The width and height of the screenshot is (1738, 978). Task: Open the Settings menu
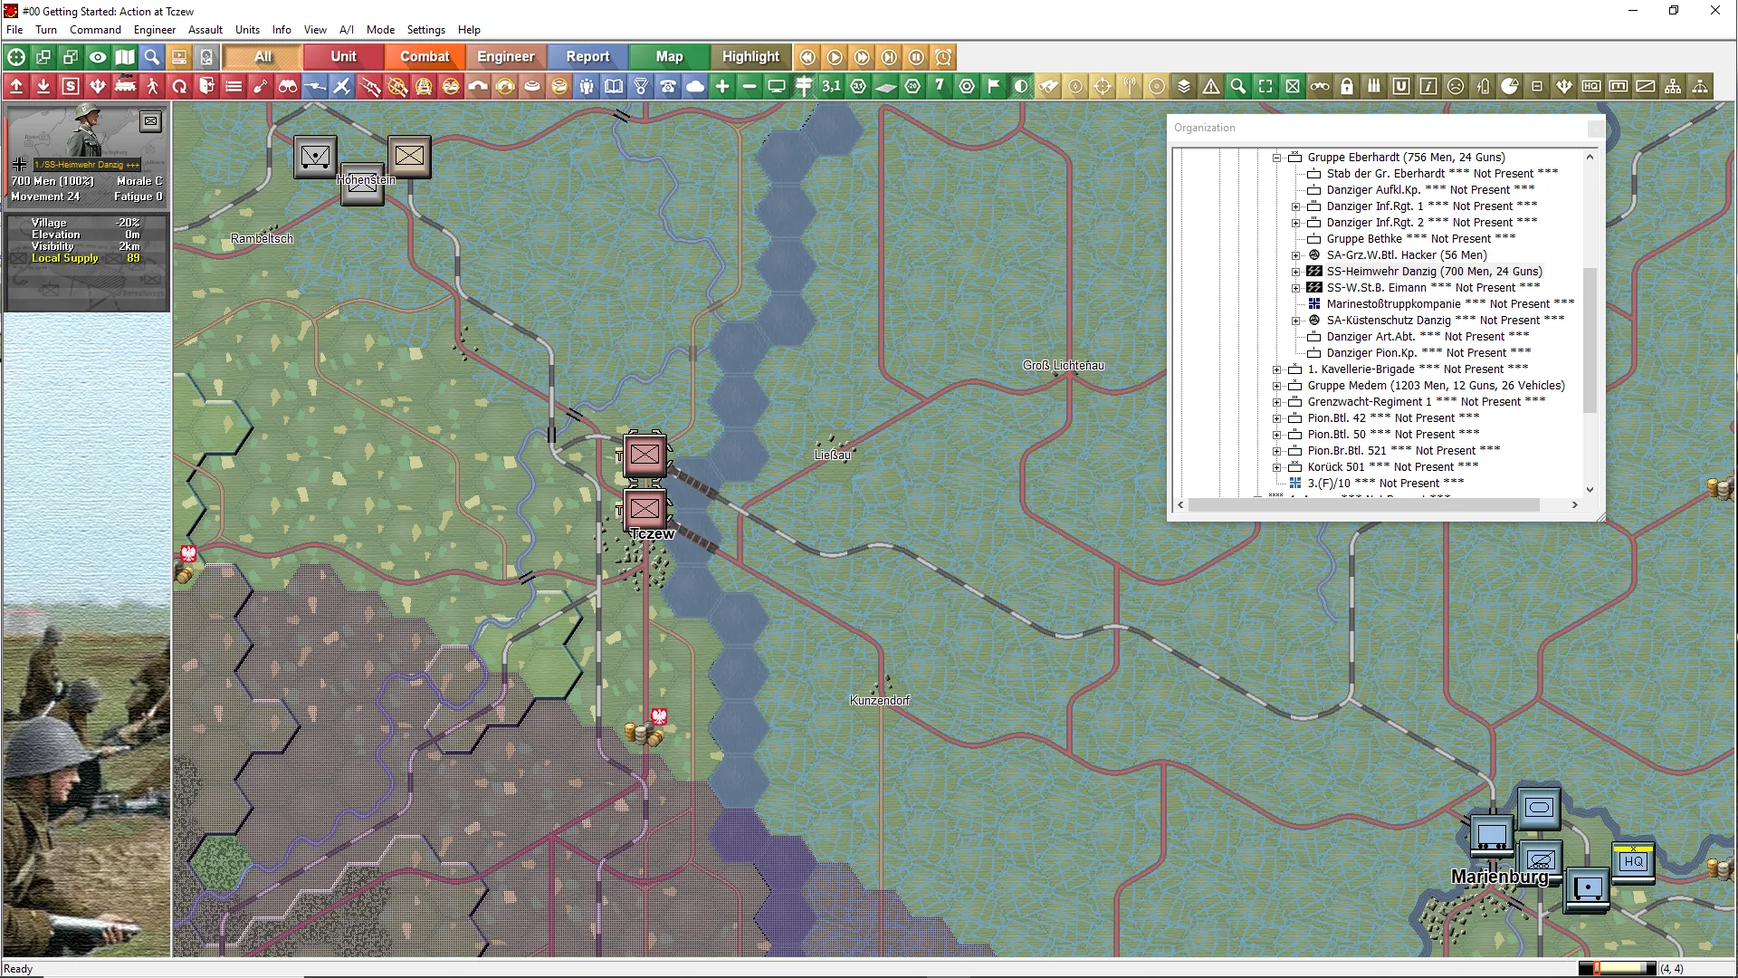(x=425, y=30)
